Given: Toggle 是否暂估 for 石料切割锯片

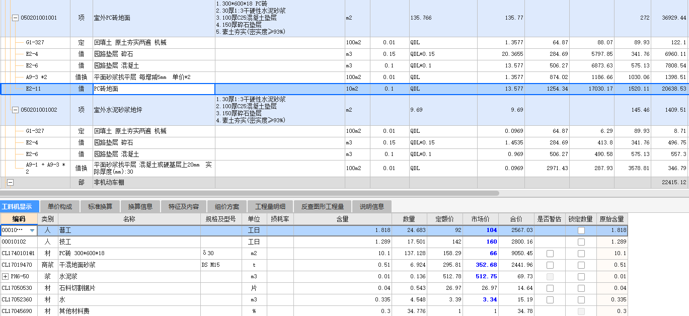Looking at the screenshot, I should [550, 288].
